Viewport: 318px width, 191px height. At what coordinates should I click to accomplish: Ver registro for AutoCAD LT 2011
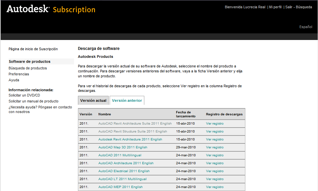[215, 179]
